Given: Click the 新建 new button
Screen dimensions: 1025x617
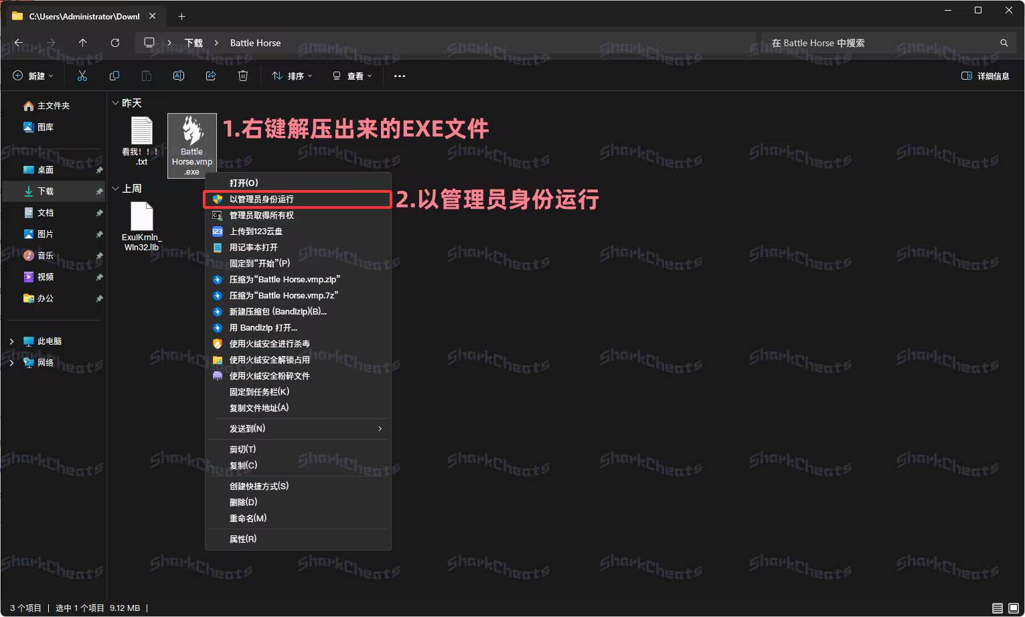Looking at the screenshot, I should coord(33,76).
